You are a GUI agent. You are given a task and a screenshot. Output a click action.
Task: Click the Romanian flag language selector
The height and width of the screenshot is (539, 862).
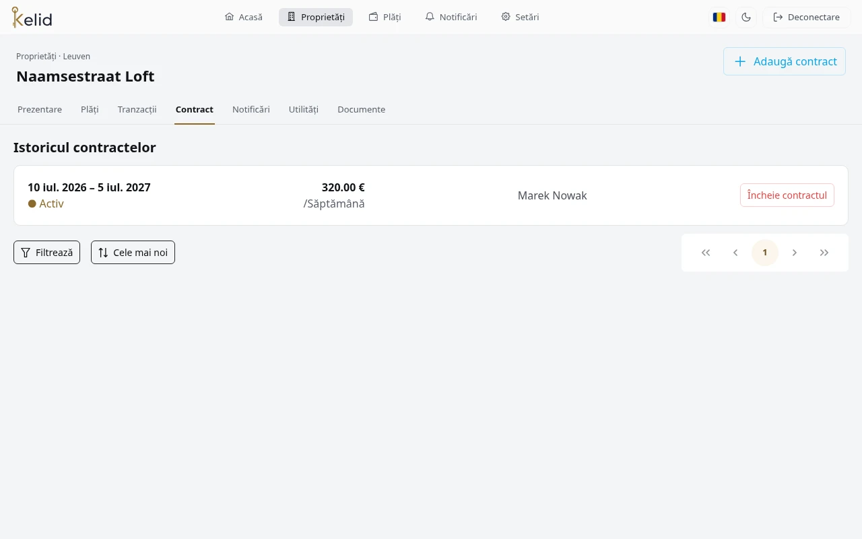(719, 17)
